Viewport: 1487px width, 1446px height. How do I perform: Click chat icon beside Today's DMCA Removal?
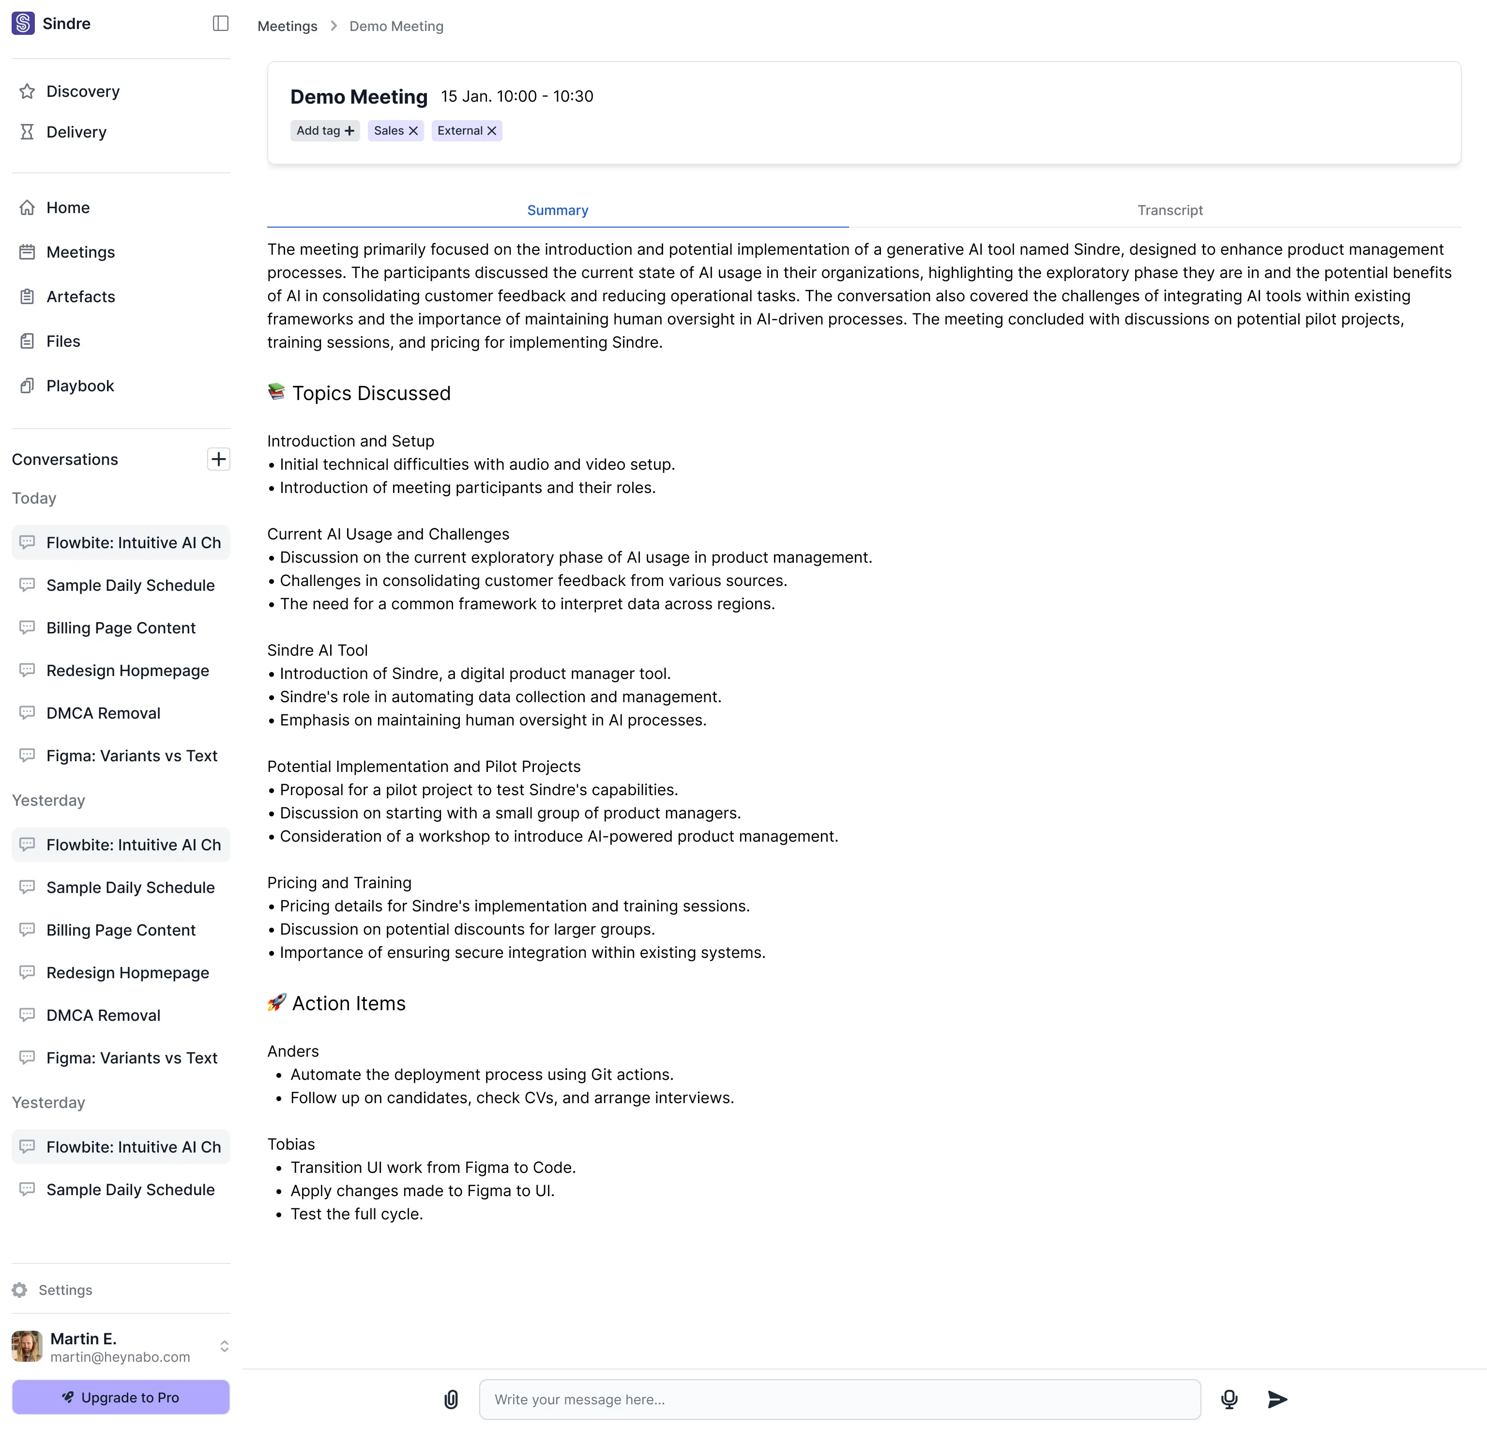tap(27, 712)
